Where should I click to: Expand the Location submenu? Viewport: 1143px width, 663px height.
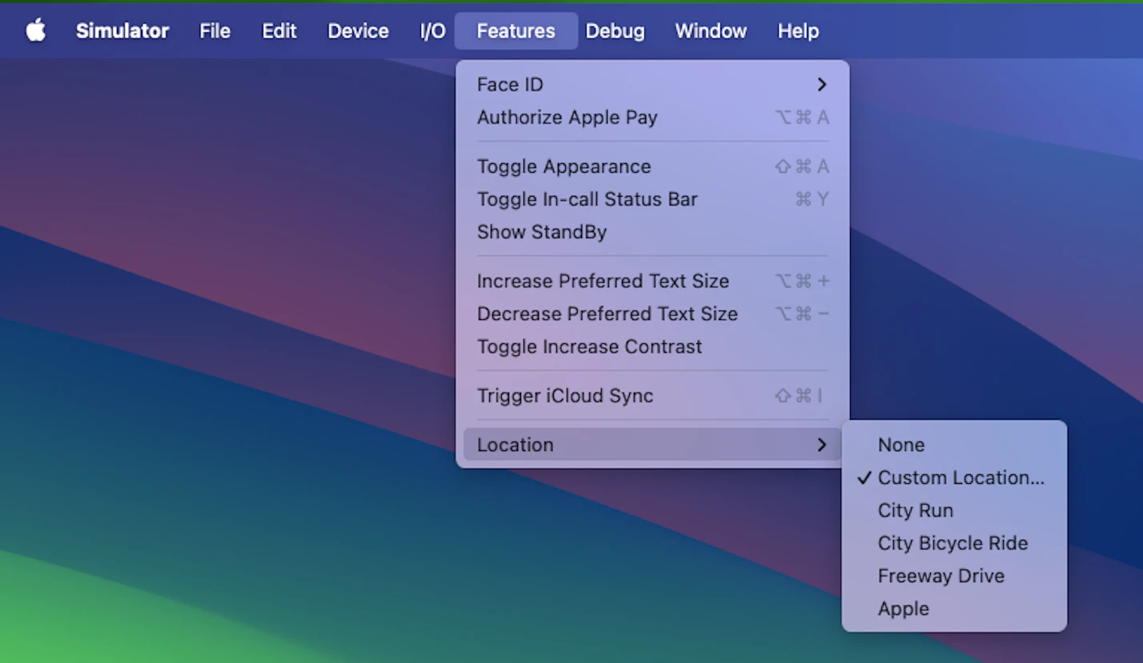(652, 445)
